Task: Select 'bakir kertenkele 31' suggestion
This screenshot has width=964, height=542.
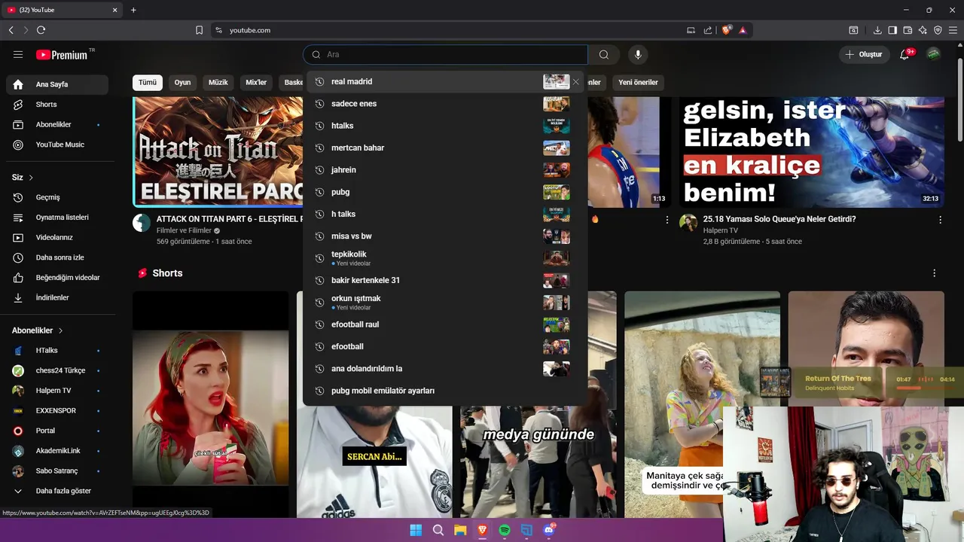Action: pos(445,280)
